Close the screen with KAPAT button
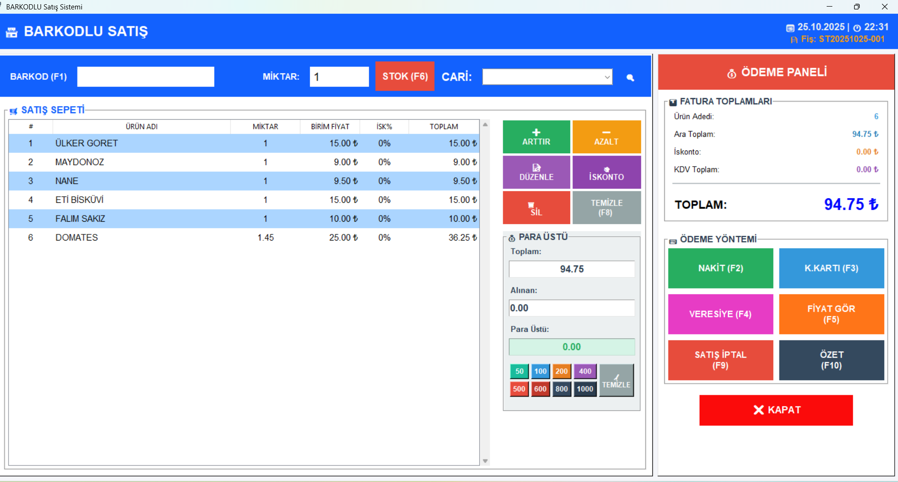The image size is (898, 482). (776, 410)
